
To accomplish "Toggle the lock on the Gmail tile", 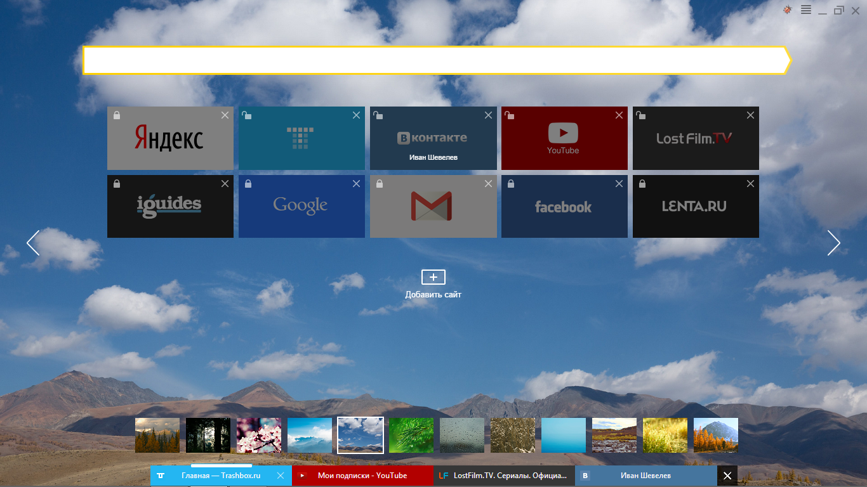I will (x=379, y=184).
